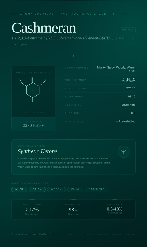Click the NO. 006 badge
Viewport: 147px width, 247px height.
pos(128,30)
